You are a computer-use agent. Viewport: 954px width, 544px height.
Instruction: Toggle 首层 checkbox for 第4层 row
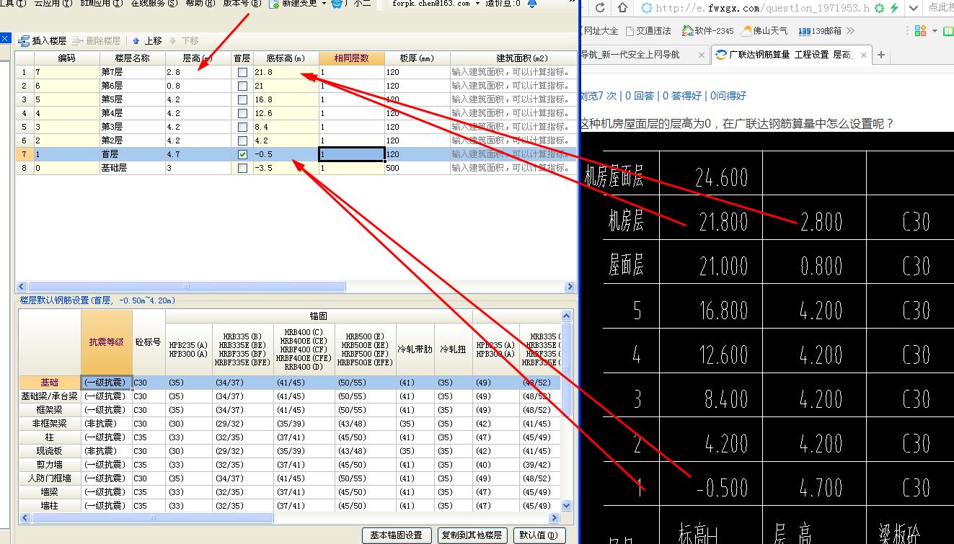point(242,113)
